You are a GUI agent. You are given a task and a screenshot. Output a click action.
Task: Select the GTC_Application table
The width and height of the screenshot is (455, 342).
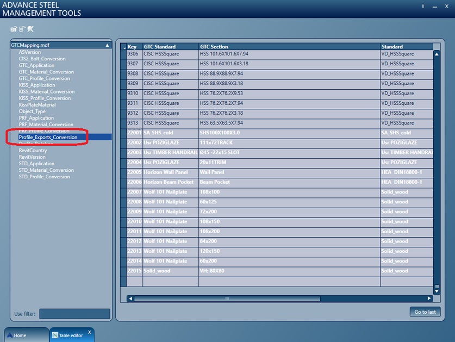tap(36, 65)
